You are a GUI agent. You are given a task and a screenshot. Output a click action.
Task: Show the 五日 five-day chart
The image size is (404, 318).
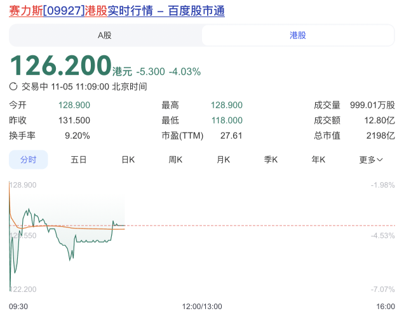(79, 160)
